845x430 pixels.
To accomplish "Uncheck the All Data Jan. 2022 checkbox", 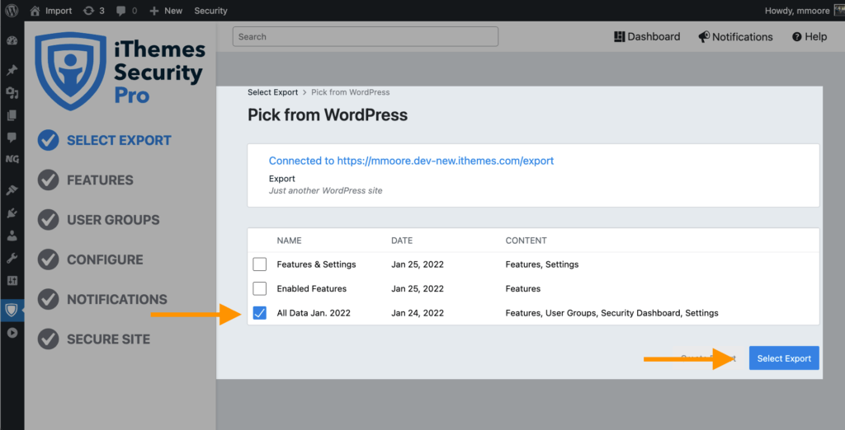I will coord(260,313).
